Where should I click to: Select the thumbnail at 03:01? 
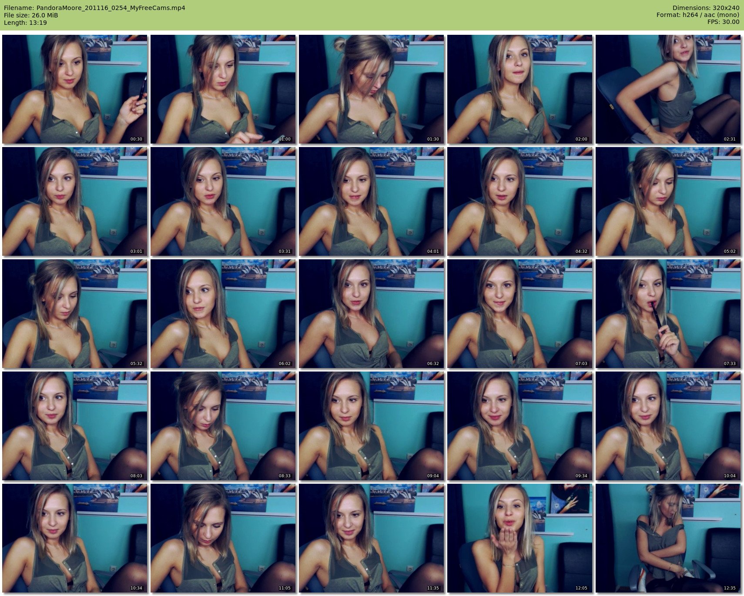point(74,201)
